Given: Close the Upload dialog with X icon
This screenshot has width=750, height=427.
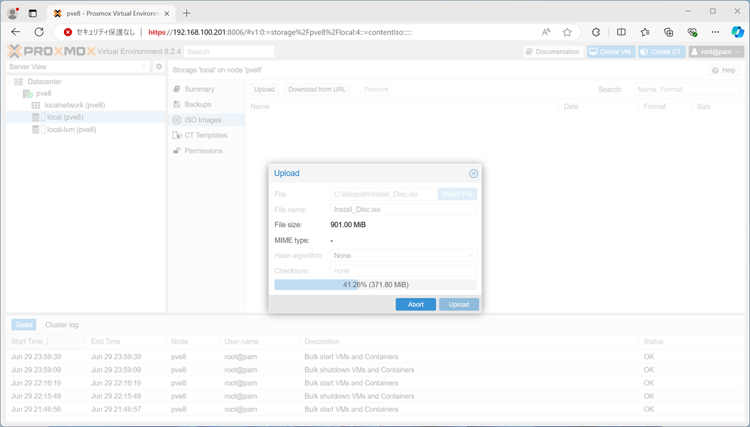Looking at the screenshot, I should point(473,174).
